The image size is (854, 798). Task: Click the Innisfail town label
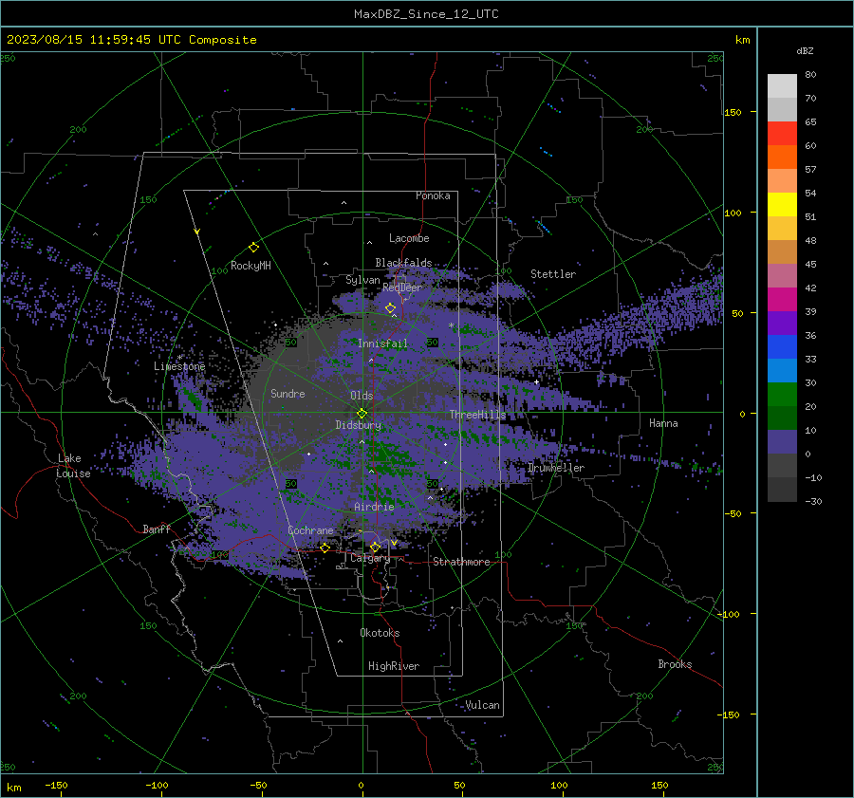(382, 343)
